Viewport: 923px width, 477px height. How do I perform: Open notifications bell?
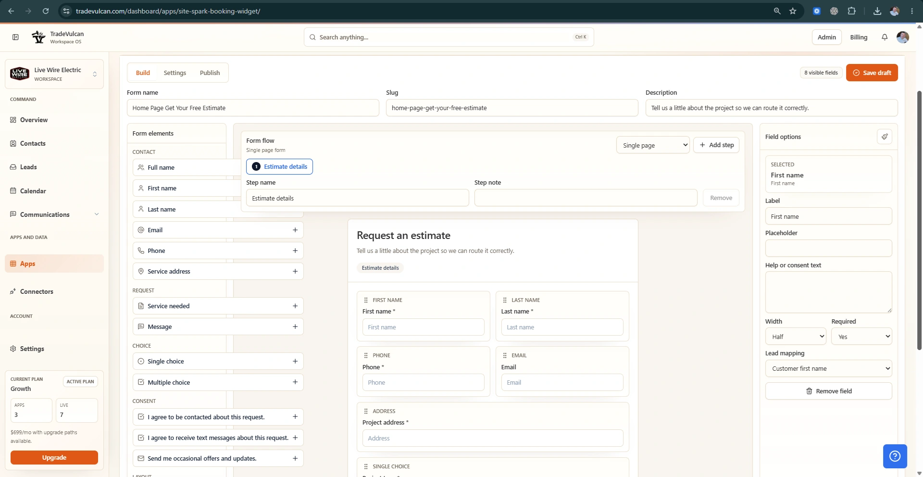(x=885, y=37)
